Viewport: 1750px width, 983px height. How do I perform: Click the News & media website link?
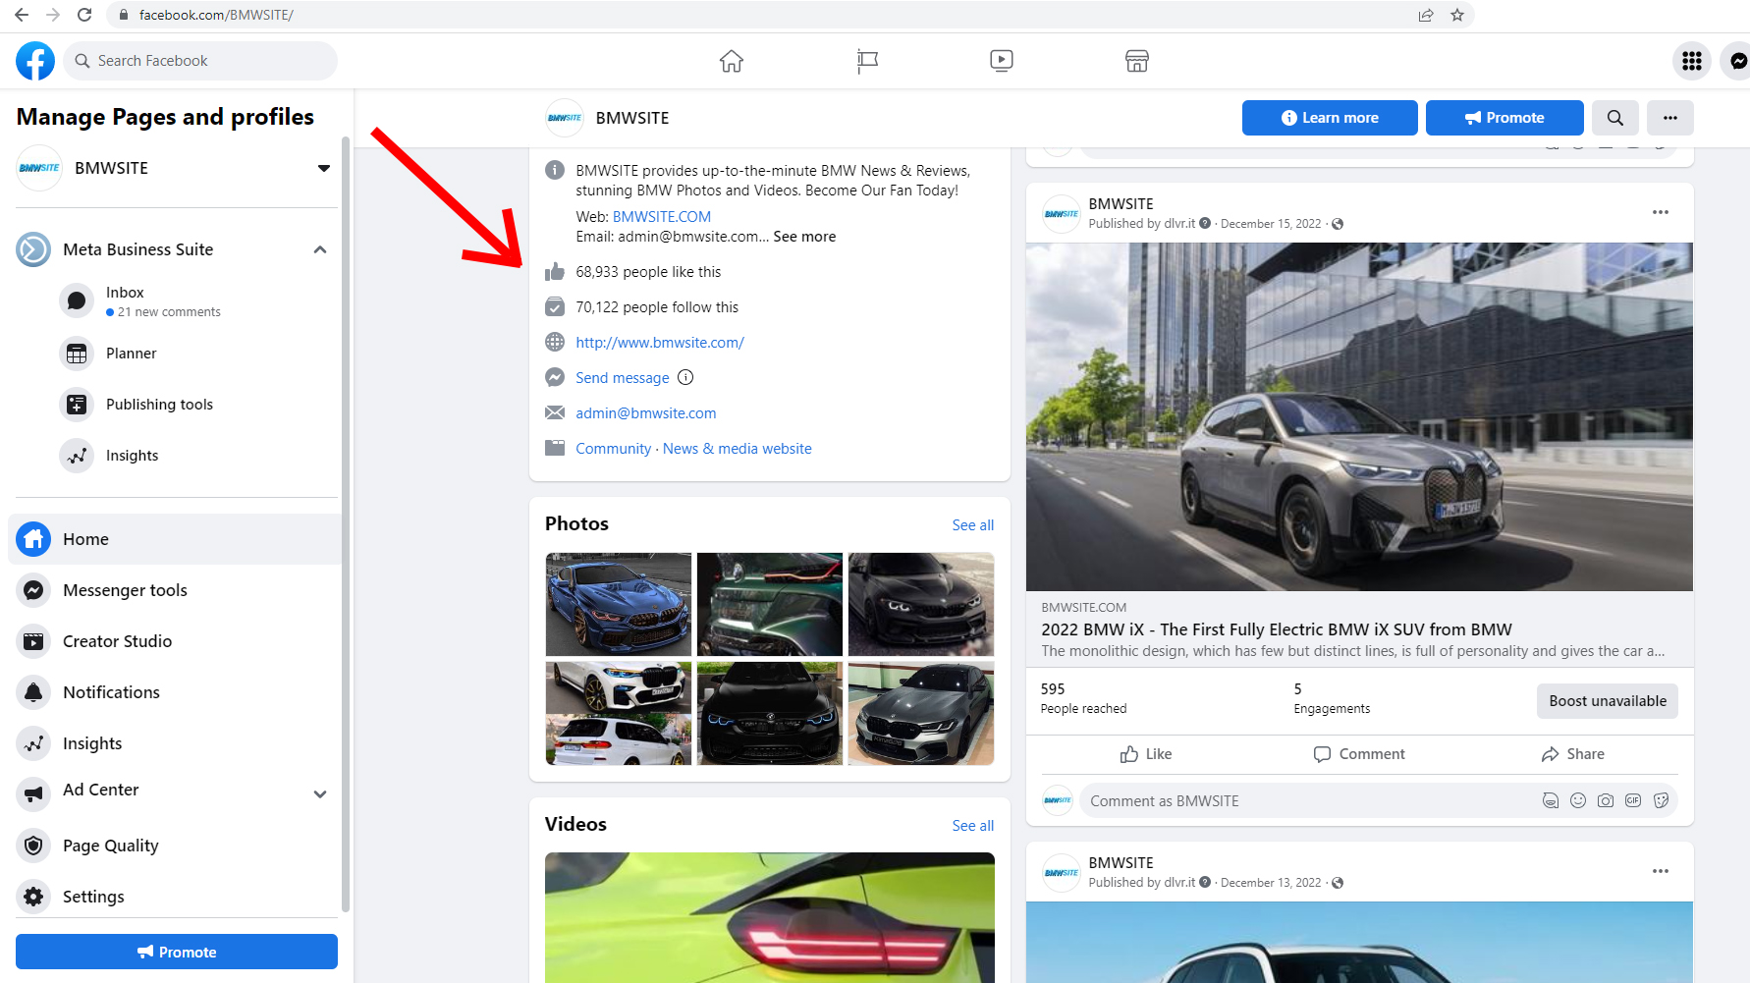click(738, 449)
